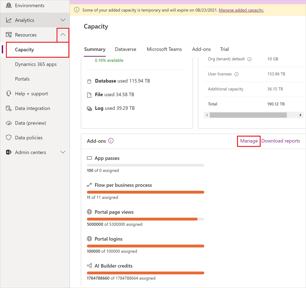Click the Manage button in Add-ons

249,141
